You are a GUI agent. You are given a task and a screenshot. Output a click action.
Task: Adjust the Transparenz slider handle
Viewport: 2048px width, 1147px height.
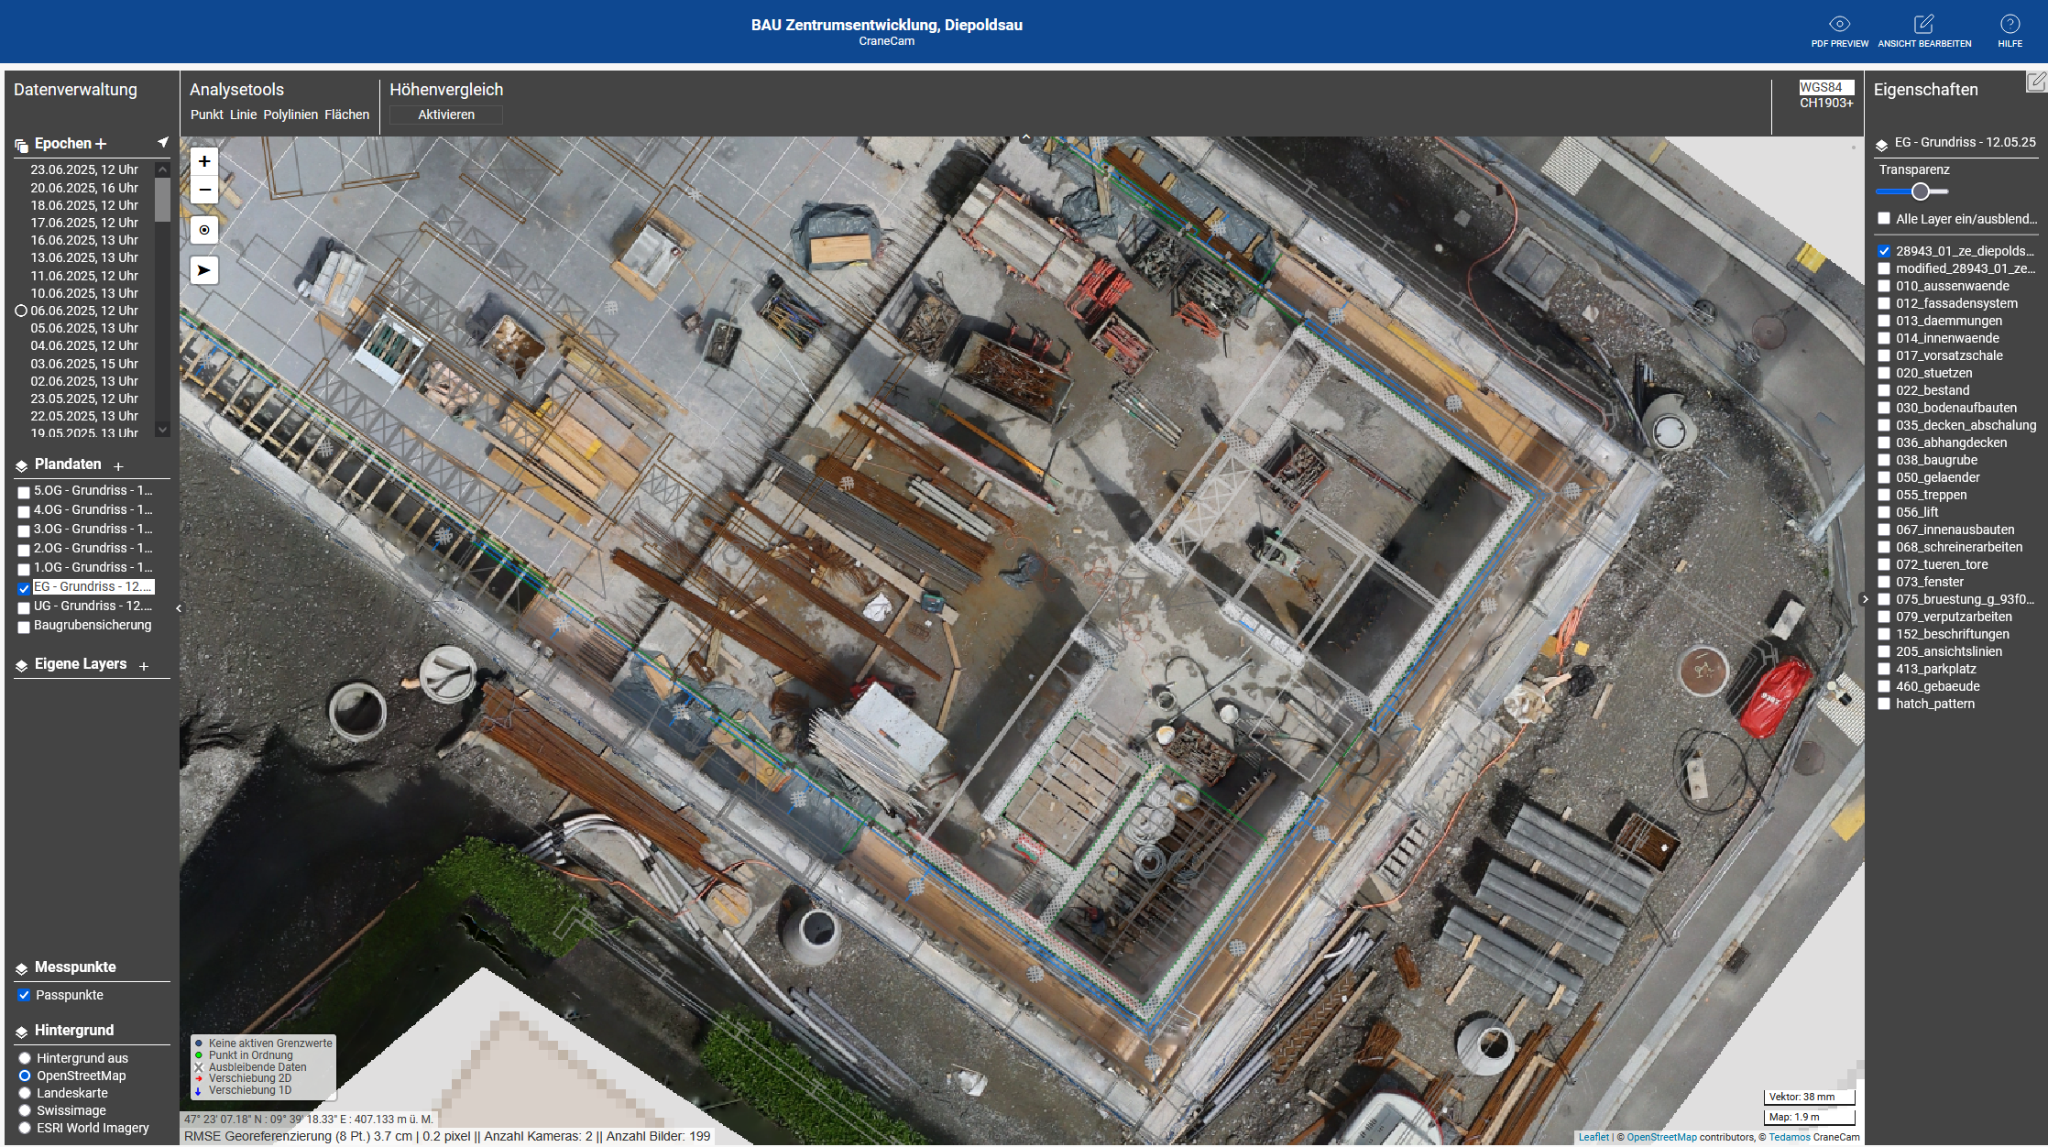1921,191
